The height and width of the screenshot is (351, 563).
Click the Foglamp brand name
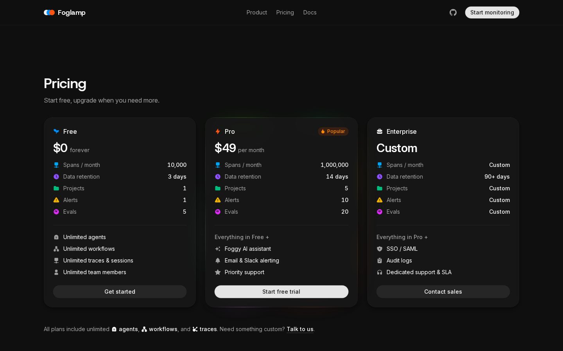coord(72,12)
